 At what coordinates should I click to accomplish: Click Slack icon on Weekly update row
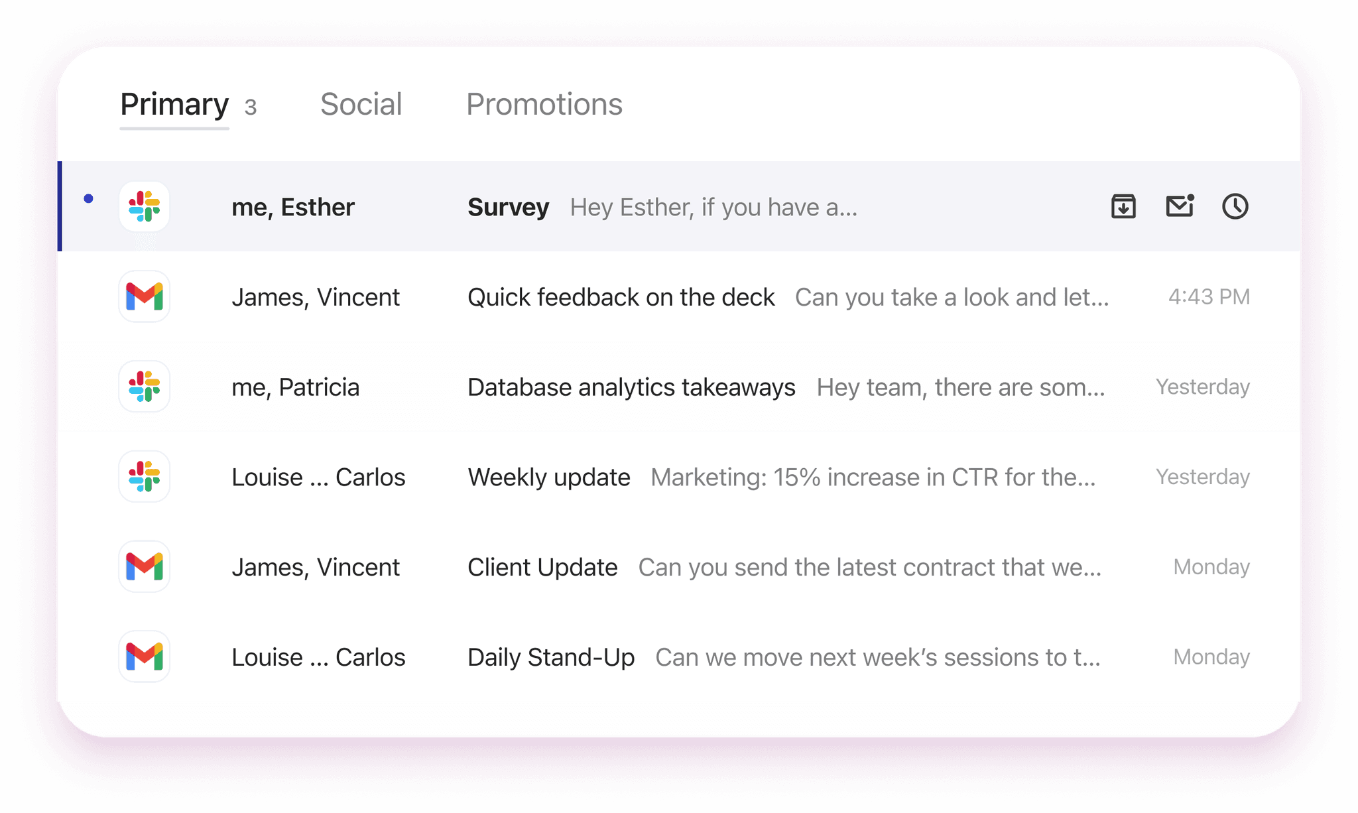pyautogui.click(x=145, y=477)
